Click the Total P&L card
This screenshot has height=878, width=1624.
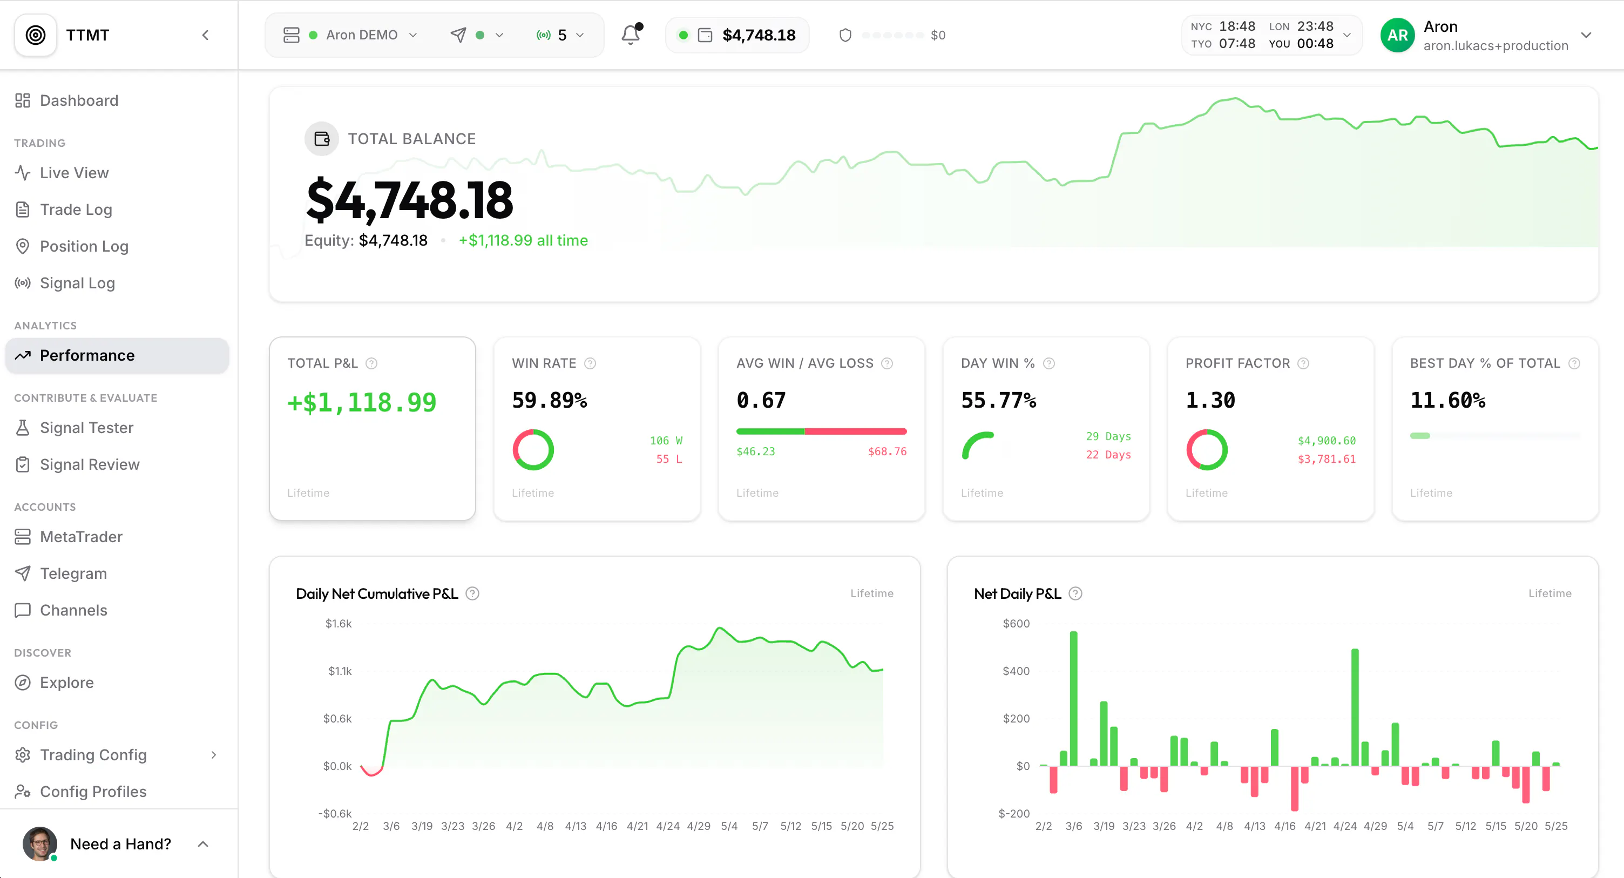point(372,429)
